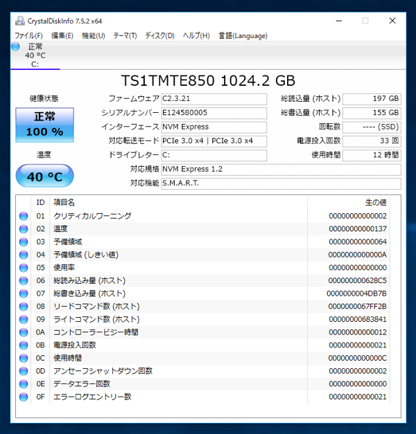Screen dimensions: 416x434
Task: Click the ドライブレター field C:
Action: click(x=214, y=156)
